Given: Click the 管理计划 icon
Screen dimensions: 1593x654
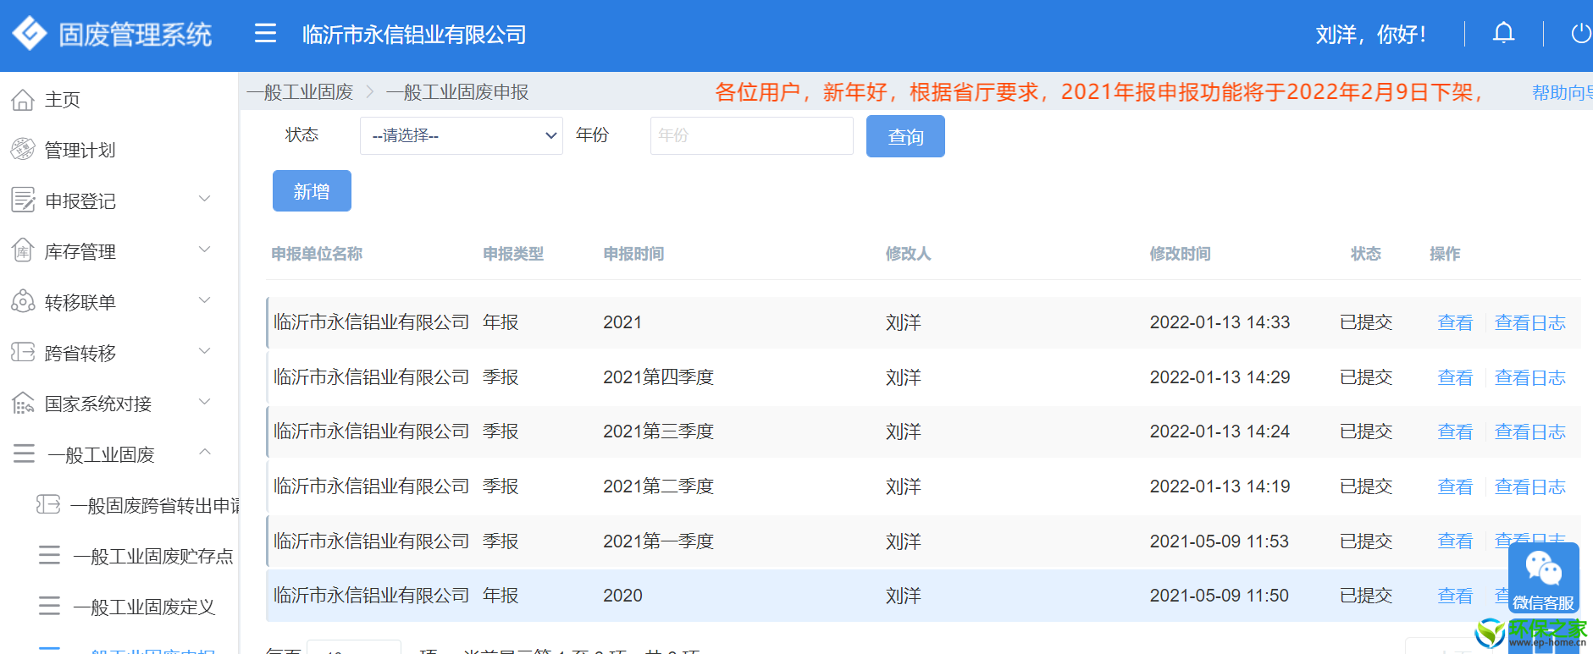Looking at the screenshot, I should [x=23, y=150].
